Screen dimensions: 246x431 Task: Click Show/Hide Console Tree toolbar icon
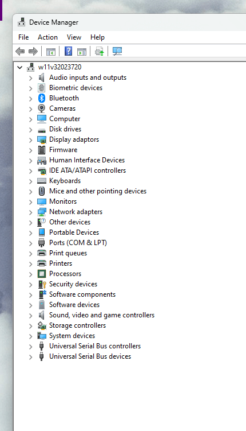pyautogui.click(x=51, y=52)
